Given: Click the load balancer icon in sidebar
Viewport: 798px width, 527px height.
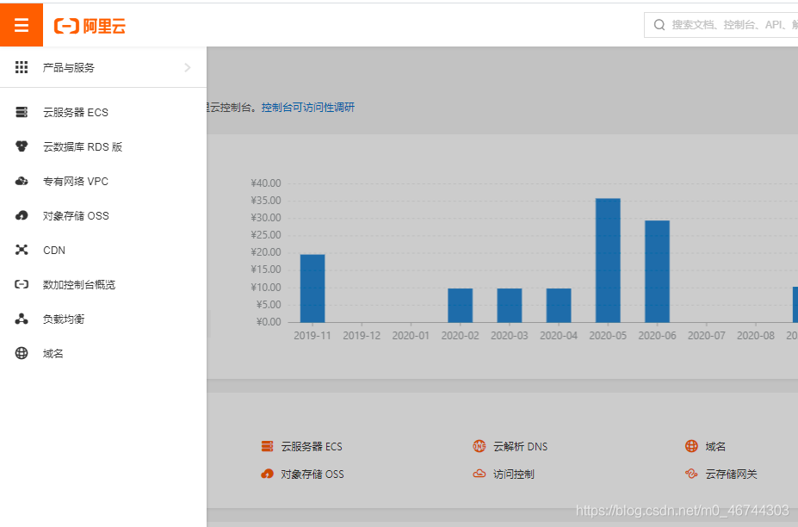Looking at the screenshot, I should pos(22,319).
